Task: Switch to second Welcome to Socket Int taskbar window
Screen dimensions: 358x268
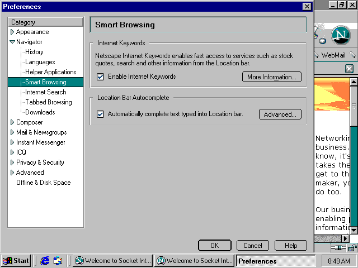Action: point(195,261)
